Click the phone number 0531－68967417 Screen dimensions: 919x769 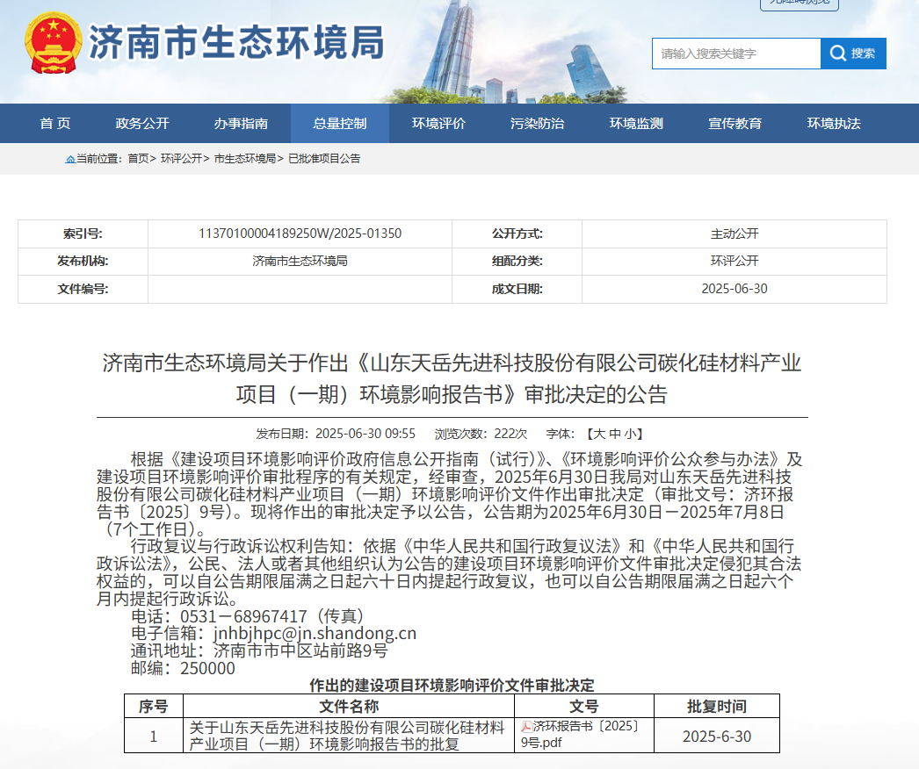coord(243,616)
